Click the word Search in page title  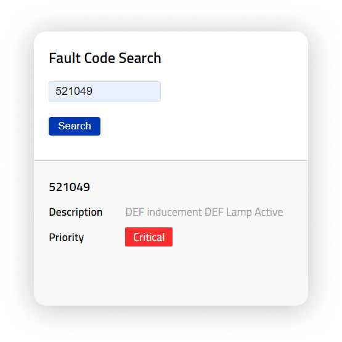[x=140, y=58]
